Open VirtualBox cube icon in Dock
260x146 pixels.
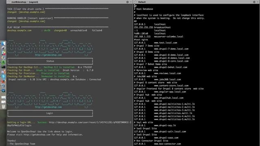[x=3, y=86]
